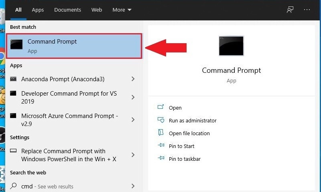Click the Anaconda Prompt app icon
The image size is (321, 192).
point(13,79)
